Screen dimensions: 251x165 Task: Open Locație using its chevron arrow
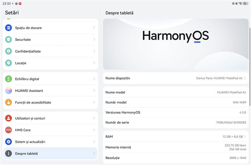click(x=94, y=63)
